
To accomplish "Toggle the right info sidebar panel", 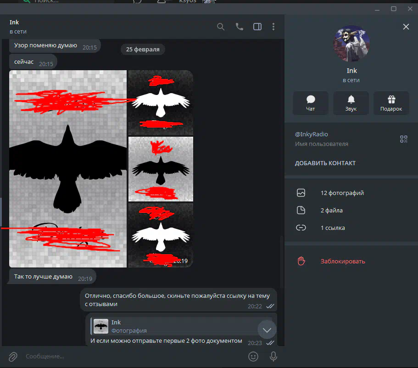I will pyautogui.click(x=257, y=27).
